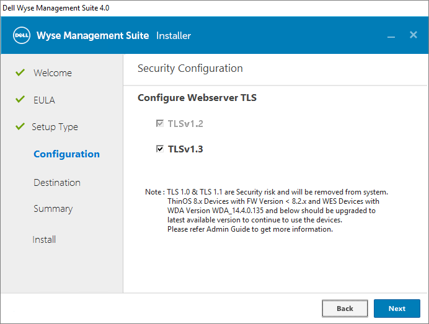Viewport: 429px width, 324px height.
Task: Click the TLSv1.3 label text
Action: point(185,149)
